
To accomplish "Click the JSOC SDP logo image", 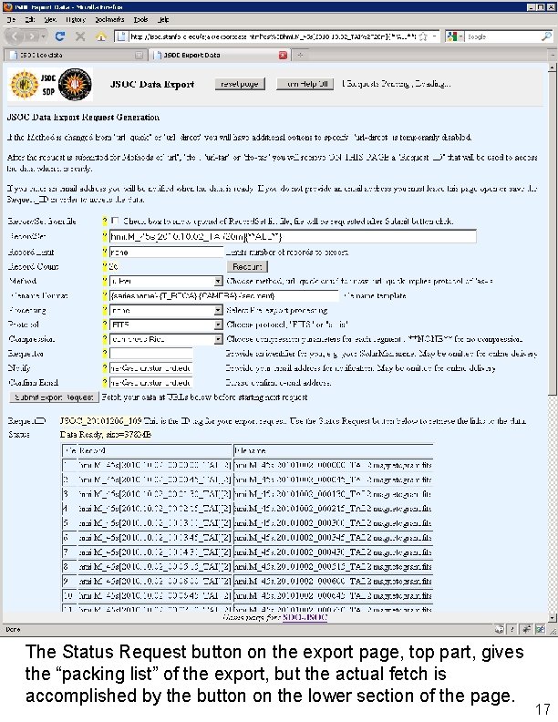I will tap(50, 85).
